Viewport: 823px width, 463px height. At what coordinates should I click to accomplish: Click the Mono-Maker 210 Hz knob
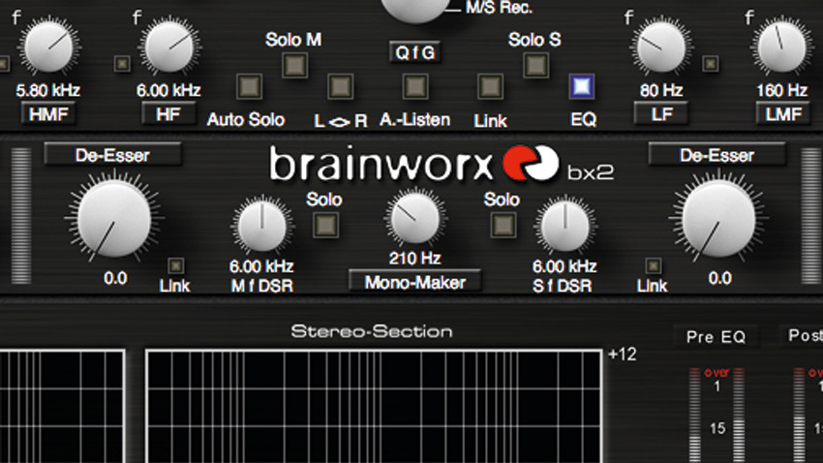pyautogui.click(x=415, y=219)
